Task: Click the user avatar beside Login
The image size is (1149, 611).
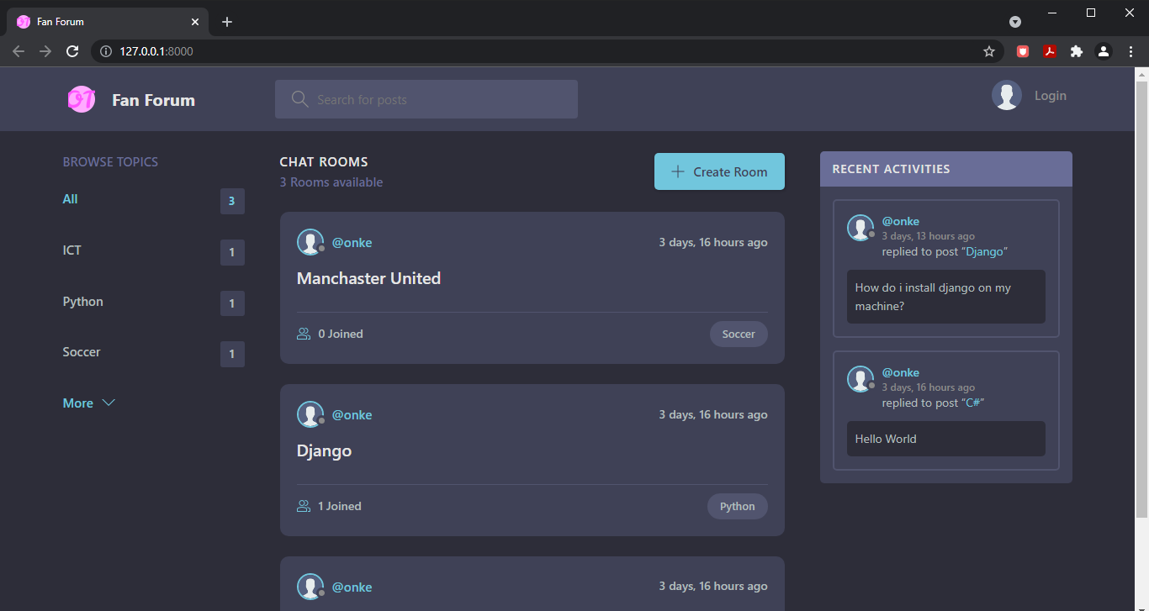Action: 1006,96
